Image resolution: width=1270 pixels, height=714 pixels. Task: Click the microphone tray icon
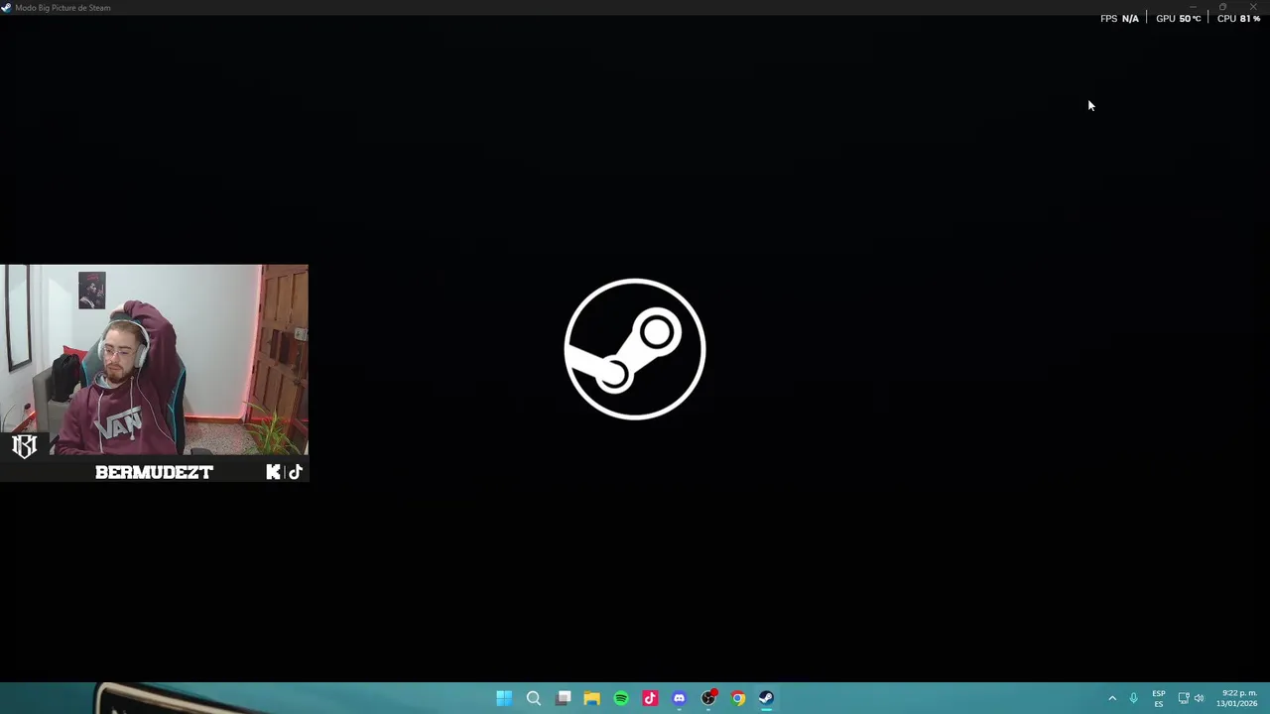(1133, 698)
